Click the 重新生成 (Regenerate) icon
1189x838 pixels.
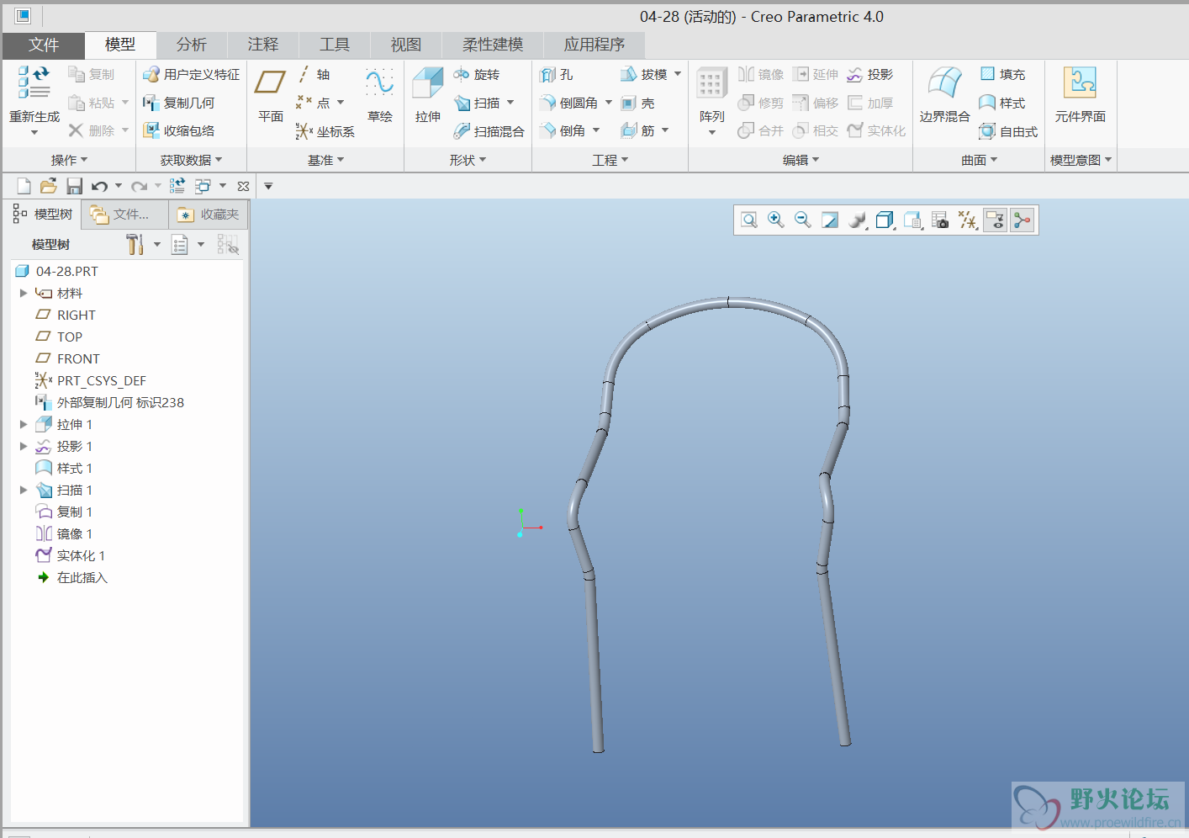click(x=34, y=82)
